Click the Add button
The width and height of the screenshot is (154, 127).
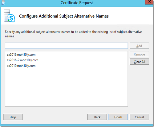139,46
